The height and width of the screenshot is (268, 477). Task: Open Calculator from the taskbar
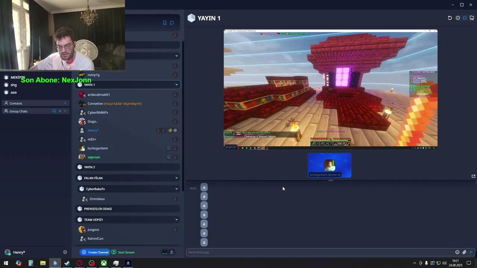click(x=31, y=263)
